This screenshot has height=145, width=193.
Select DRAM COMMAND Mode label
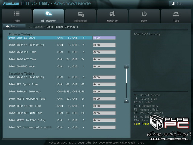22,66
